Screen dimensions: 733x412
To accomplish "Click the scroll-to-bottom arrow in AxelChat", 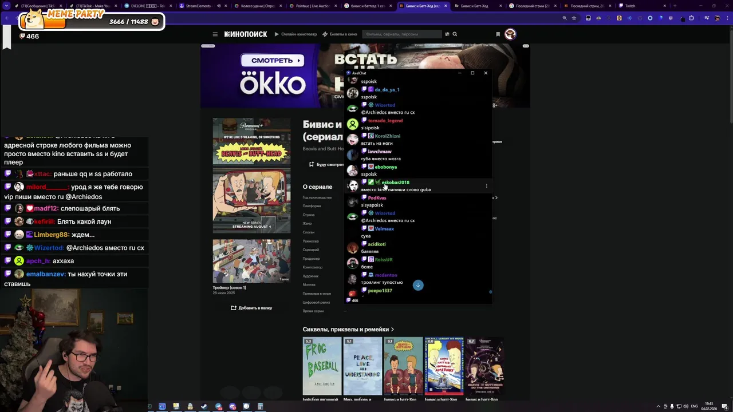I will (418, 285).
